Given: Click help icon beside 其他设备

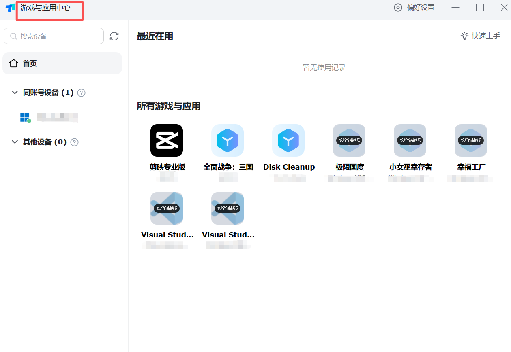Looking at the screenshot, I should point(75,142).
